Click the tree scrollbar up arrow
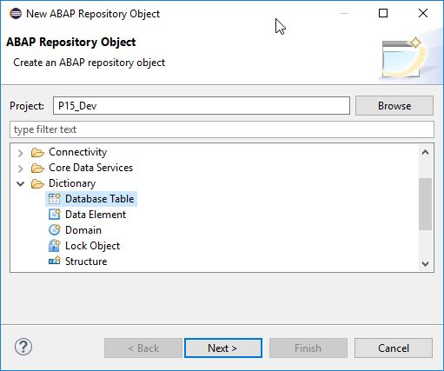Image resolution: width=444 pixels, height=371 pixels. click(x=425, y=152)
